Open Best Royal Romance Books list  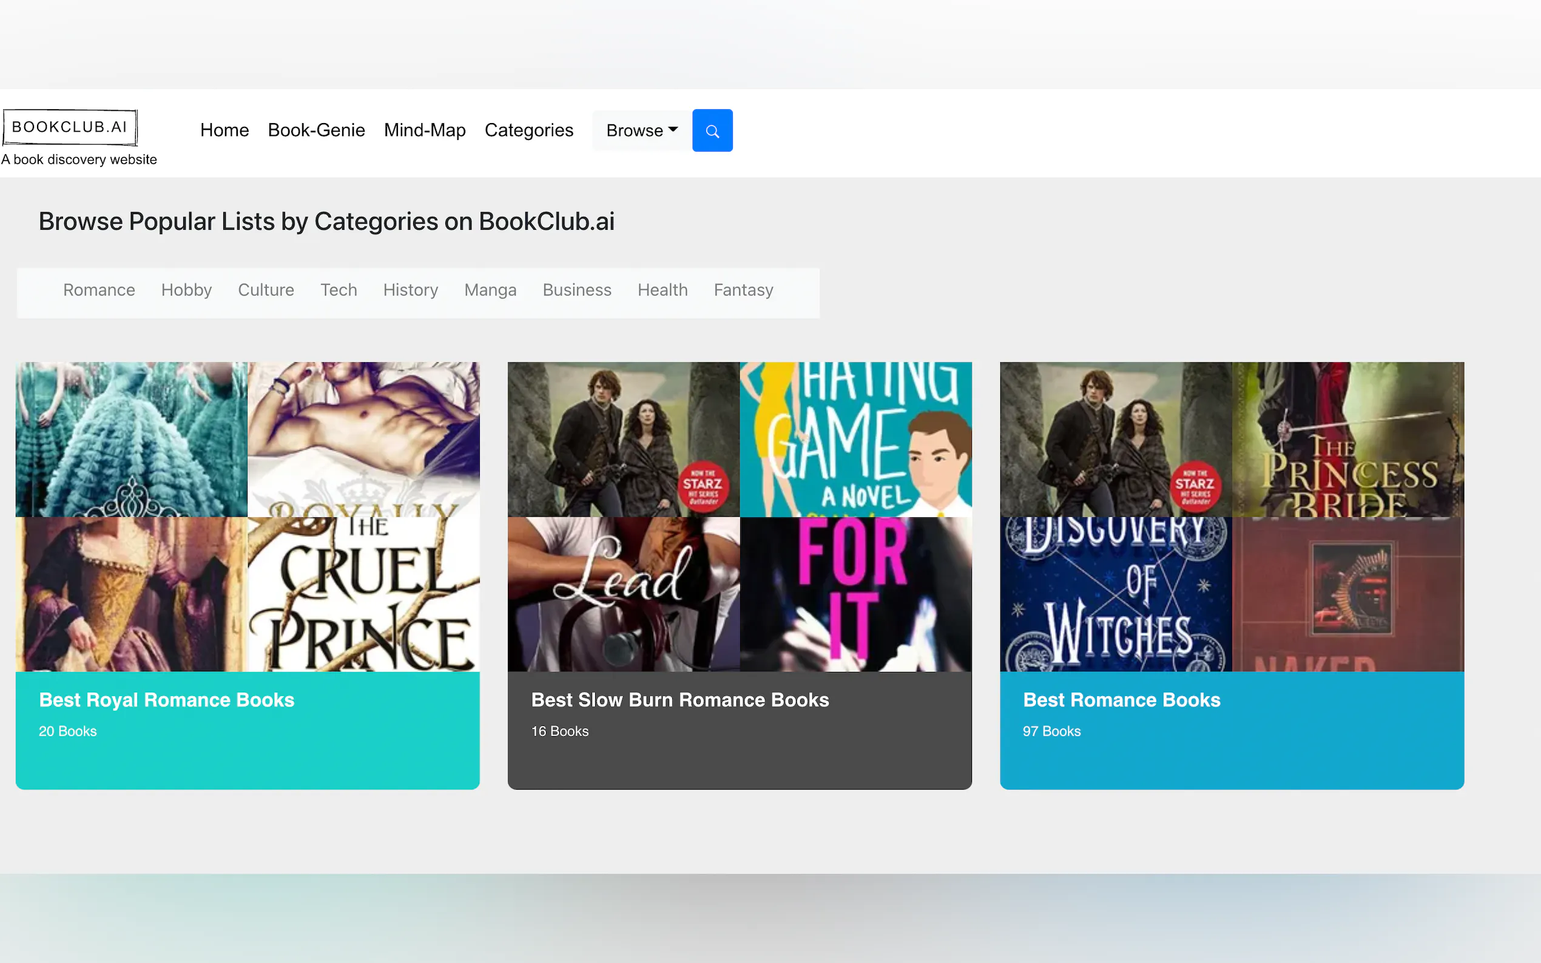point(166,700)
